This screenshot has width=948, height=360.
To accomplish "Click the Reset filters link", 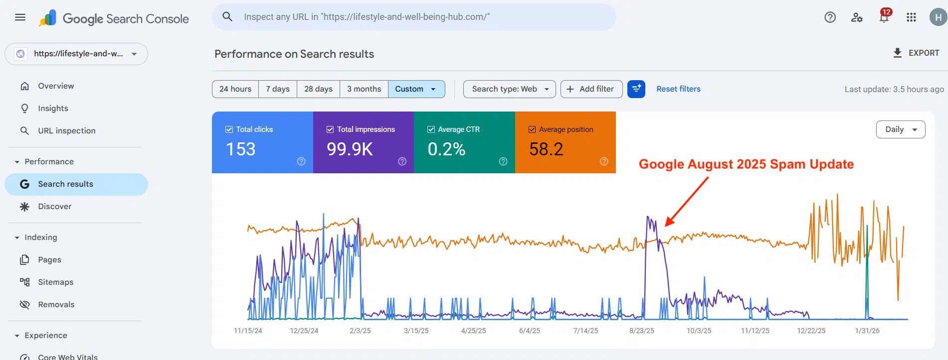I will pos(678,89).
